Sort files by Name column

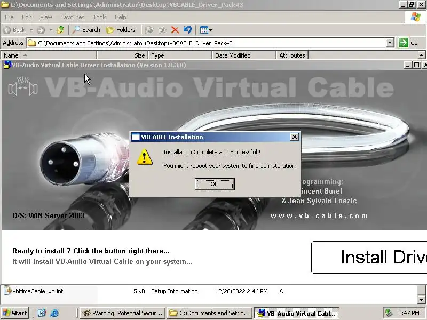49,55
